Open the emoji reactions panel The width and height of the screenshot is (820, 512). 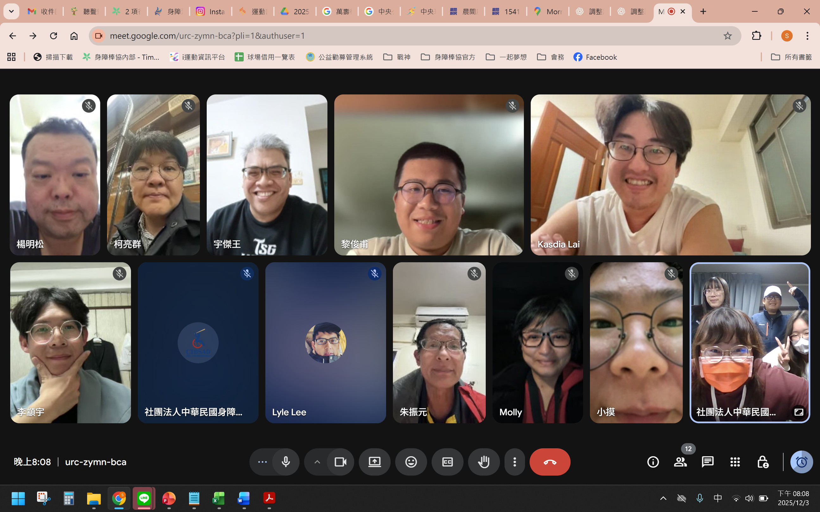[411, 462]
